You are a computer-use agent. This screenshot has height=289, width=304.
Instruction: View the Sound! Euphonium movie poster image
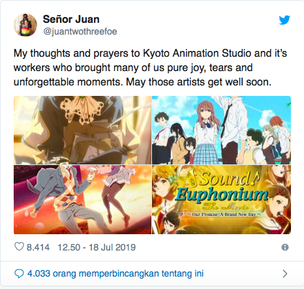click(221, 200)
